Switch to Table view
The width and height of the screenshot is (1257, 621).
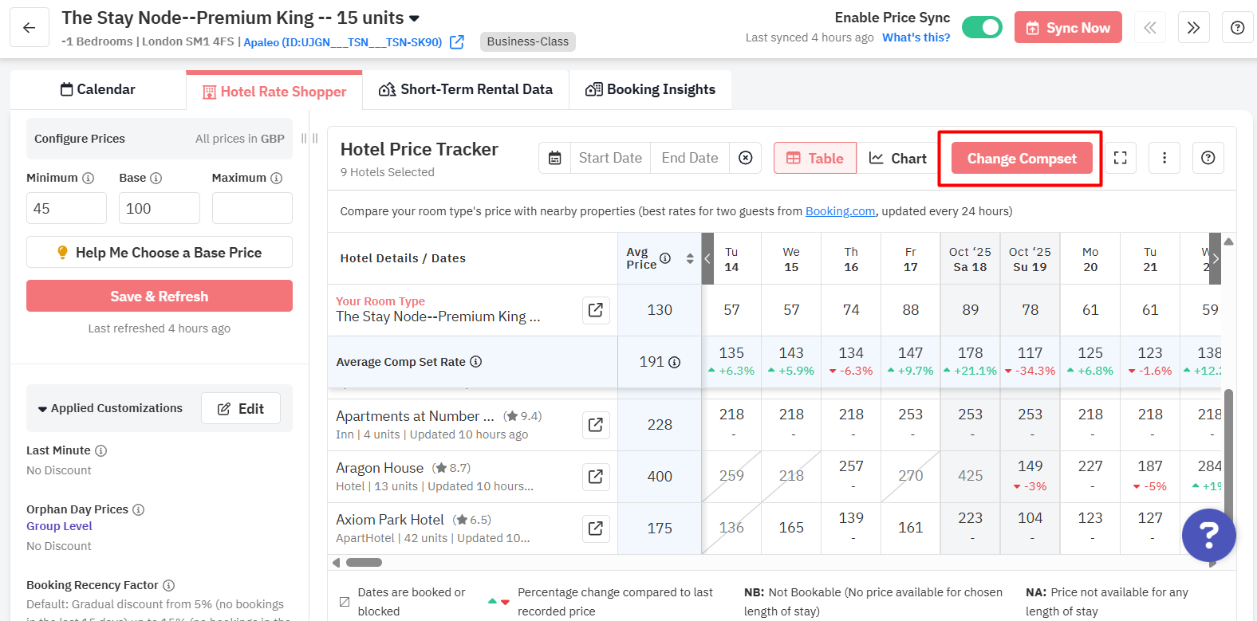click(815, 158)
